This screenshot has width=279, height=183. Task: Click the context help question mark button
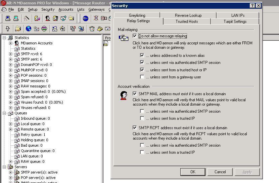click(x=252, y=5)
